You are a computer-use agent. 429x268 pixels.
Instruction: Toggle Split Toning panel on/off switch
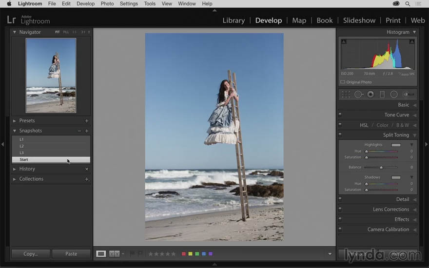coord(340,135)
